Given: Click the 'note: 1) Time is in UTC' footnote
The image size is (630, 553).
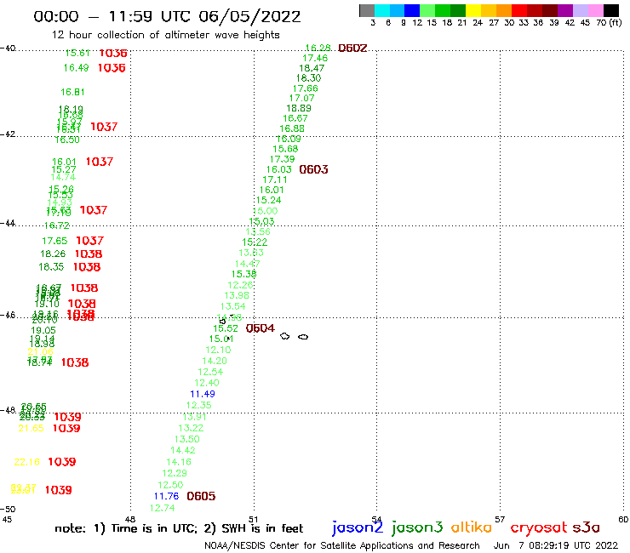Looking at the screenshot, I should tap(126, 528).
